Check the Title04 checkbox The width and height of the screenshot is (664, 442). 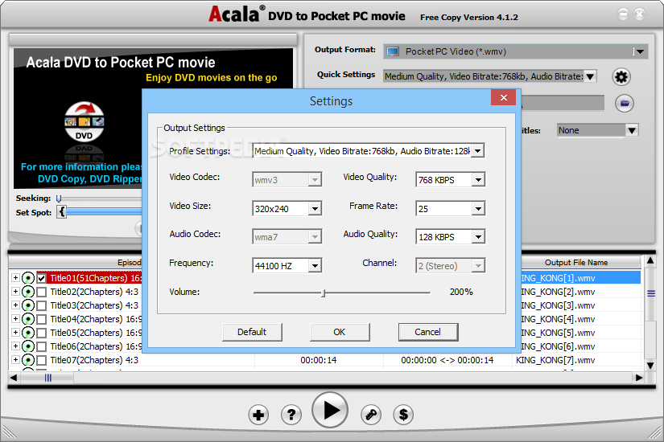(42, 319)
